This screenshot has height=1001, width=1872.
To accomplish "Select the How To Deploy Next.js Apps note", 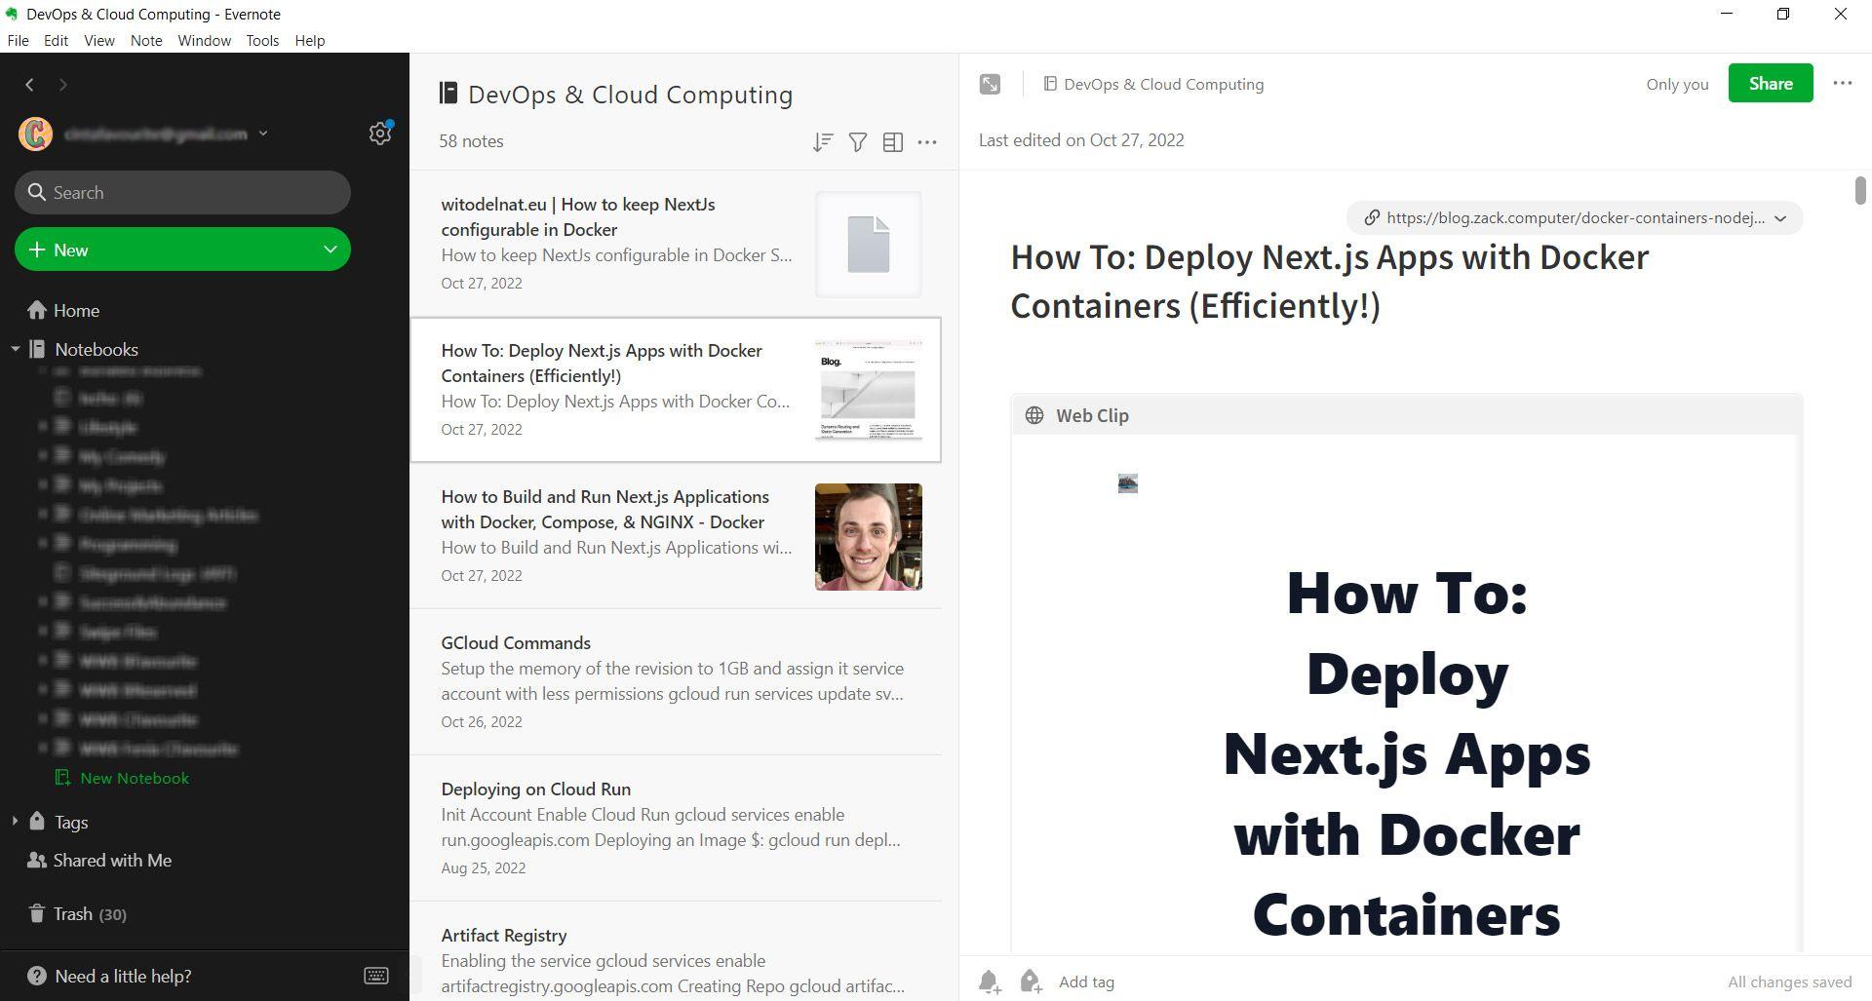I will 676,390.
